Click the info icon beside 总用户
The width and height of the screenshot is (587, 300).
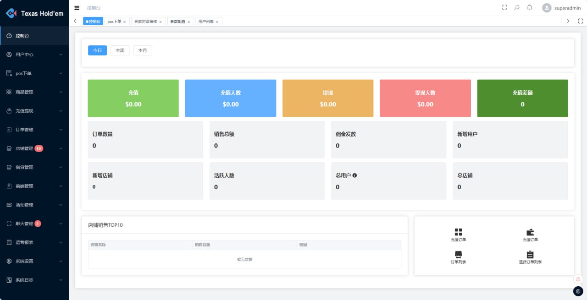[x=354, y=175]
